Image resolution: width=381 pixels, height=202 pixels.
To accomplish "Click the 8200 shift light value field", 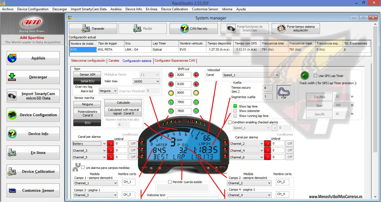I will 184,75.
